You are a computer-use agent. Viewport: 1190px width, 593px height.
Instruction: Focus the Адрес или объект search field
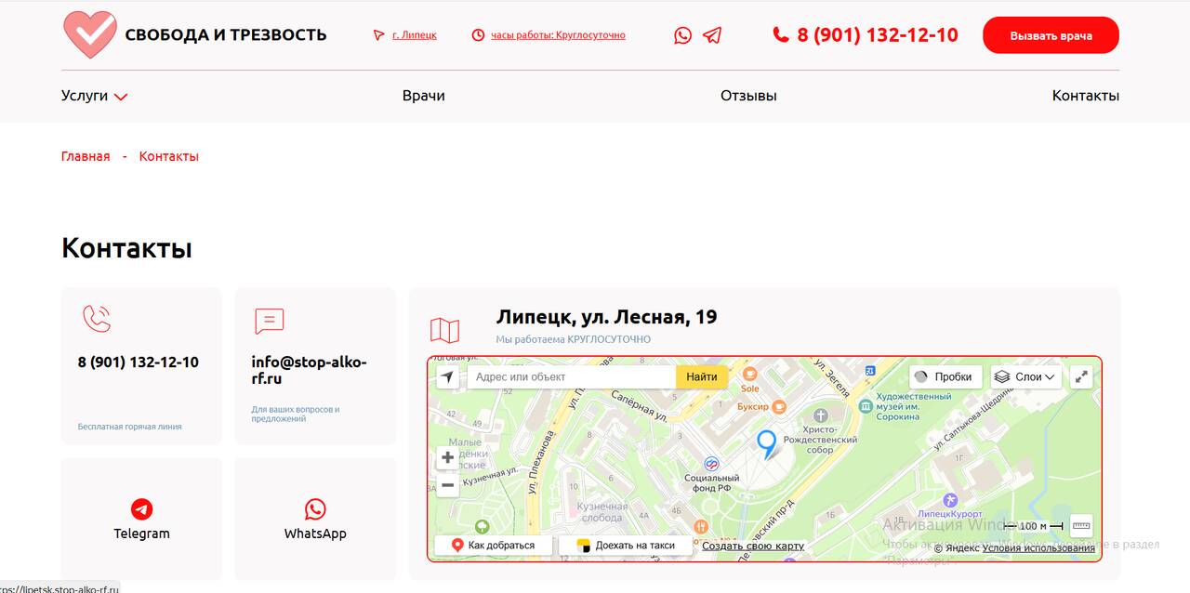(570, 376)
